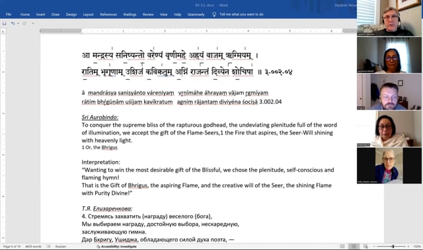This screenshot has width=423, height=250.
Task: Click the horizontal ruler's left margin area
Action: coord(60,31)
